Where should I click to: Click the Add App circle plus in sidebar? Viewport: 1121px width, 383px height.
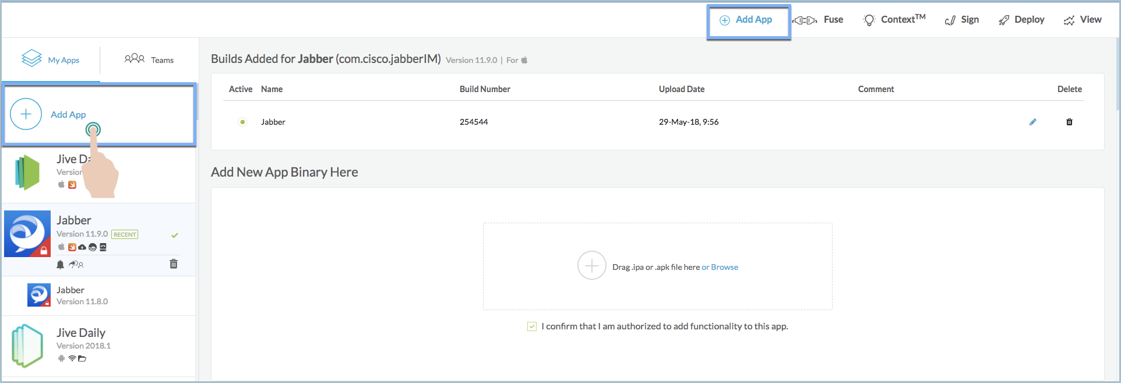coord(26,114)
